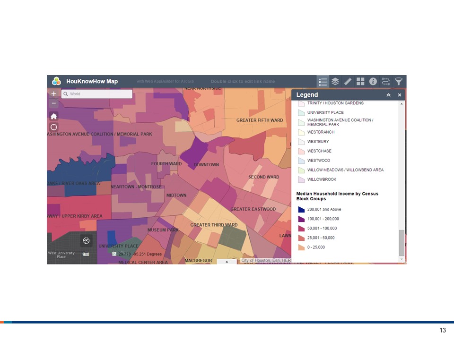The width and height of the screenshot is (454, 340).
Task: Click the WILLOWBROOK legend entry
Action: (x=322, y=179)
